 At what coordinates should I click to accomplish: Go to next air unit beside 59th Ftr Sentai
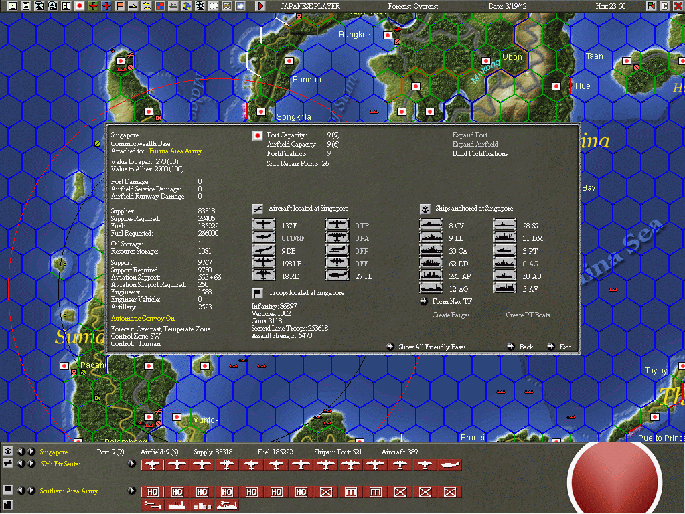coord(31,464)
